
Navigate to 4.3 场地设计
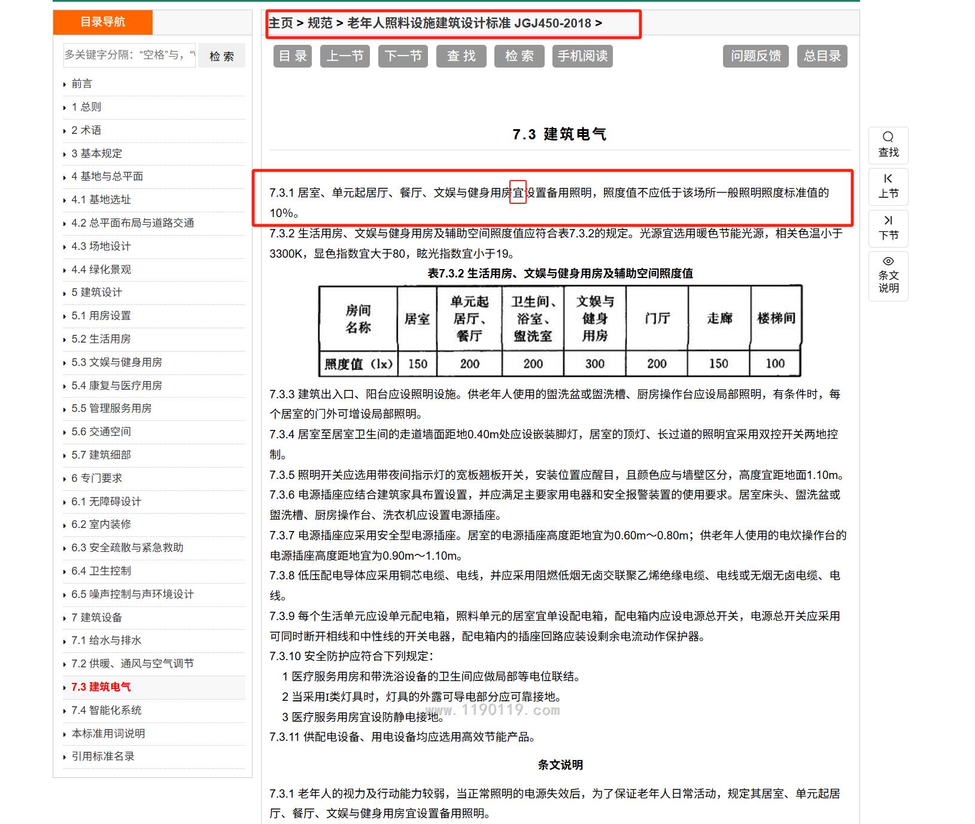pyautogui.click(x=101, y=246)
